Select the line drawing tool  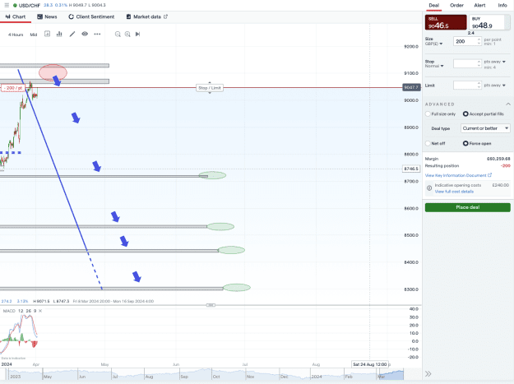click(x=72, y=34)
